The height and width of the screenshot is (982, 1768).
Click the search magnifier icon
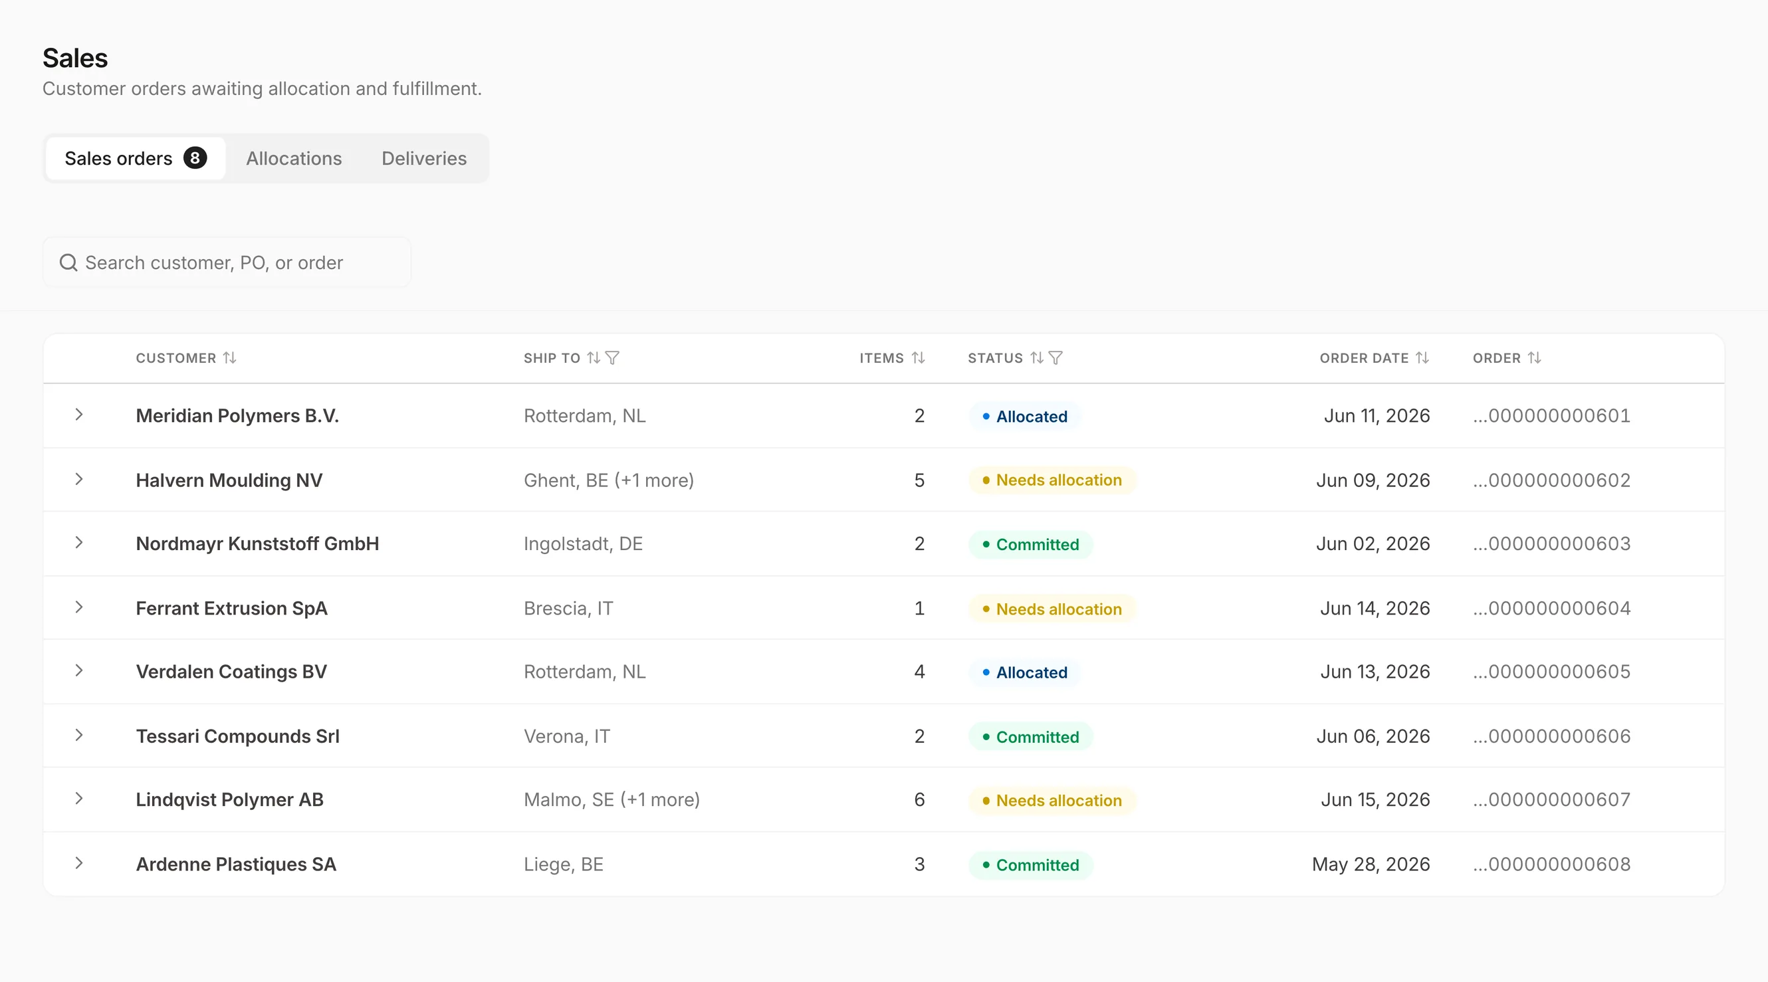[68, 262]
